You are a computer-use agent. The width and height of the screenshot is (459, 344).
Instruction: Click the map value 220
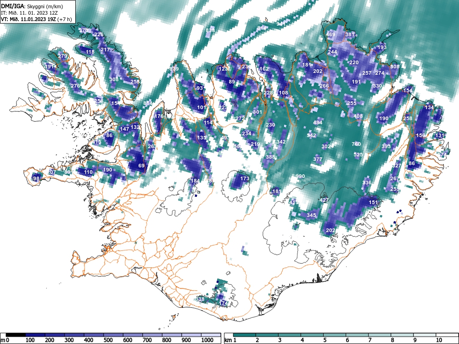click(354, 62)
